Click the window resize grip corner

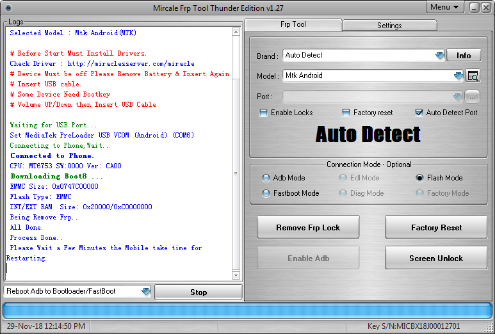[x=489, y=328]
